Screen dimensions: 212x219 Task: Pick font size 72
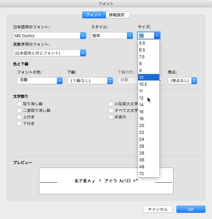pyautogui.click(x=141, y=173)
